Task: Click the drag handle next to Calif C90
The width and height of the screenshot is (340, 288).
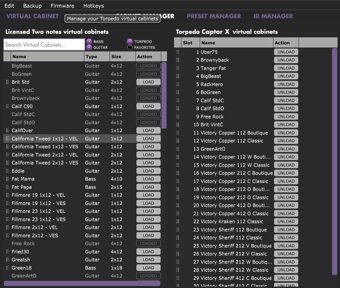Action: [x=7, y=106]
